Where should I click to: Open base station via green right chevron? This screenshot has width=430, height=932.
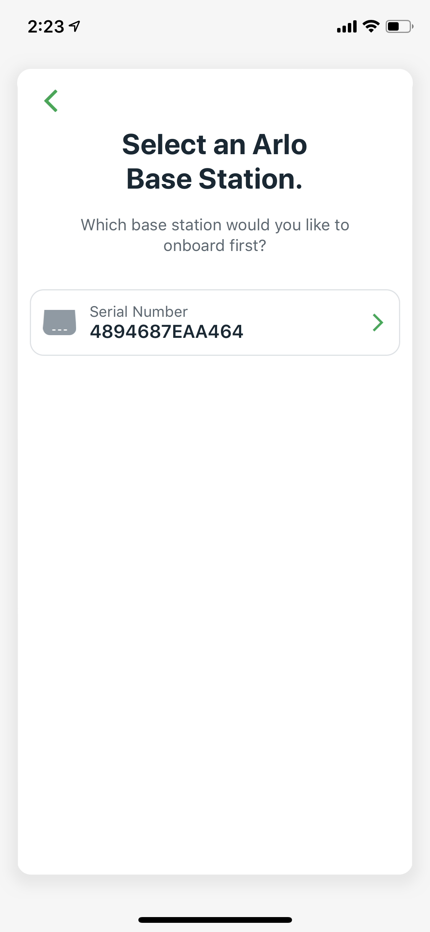coord(378,323)
